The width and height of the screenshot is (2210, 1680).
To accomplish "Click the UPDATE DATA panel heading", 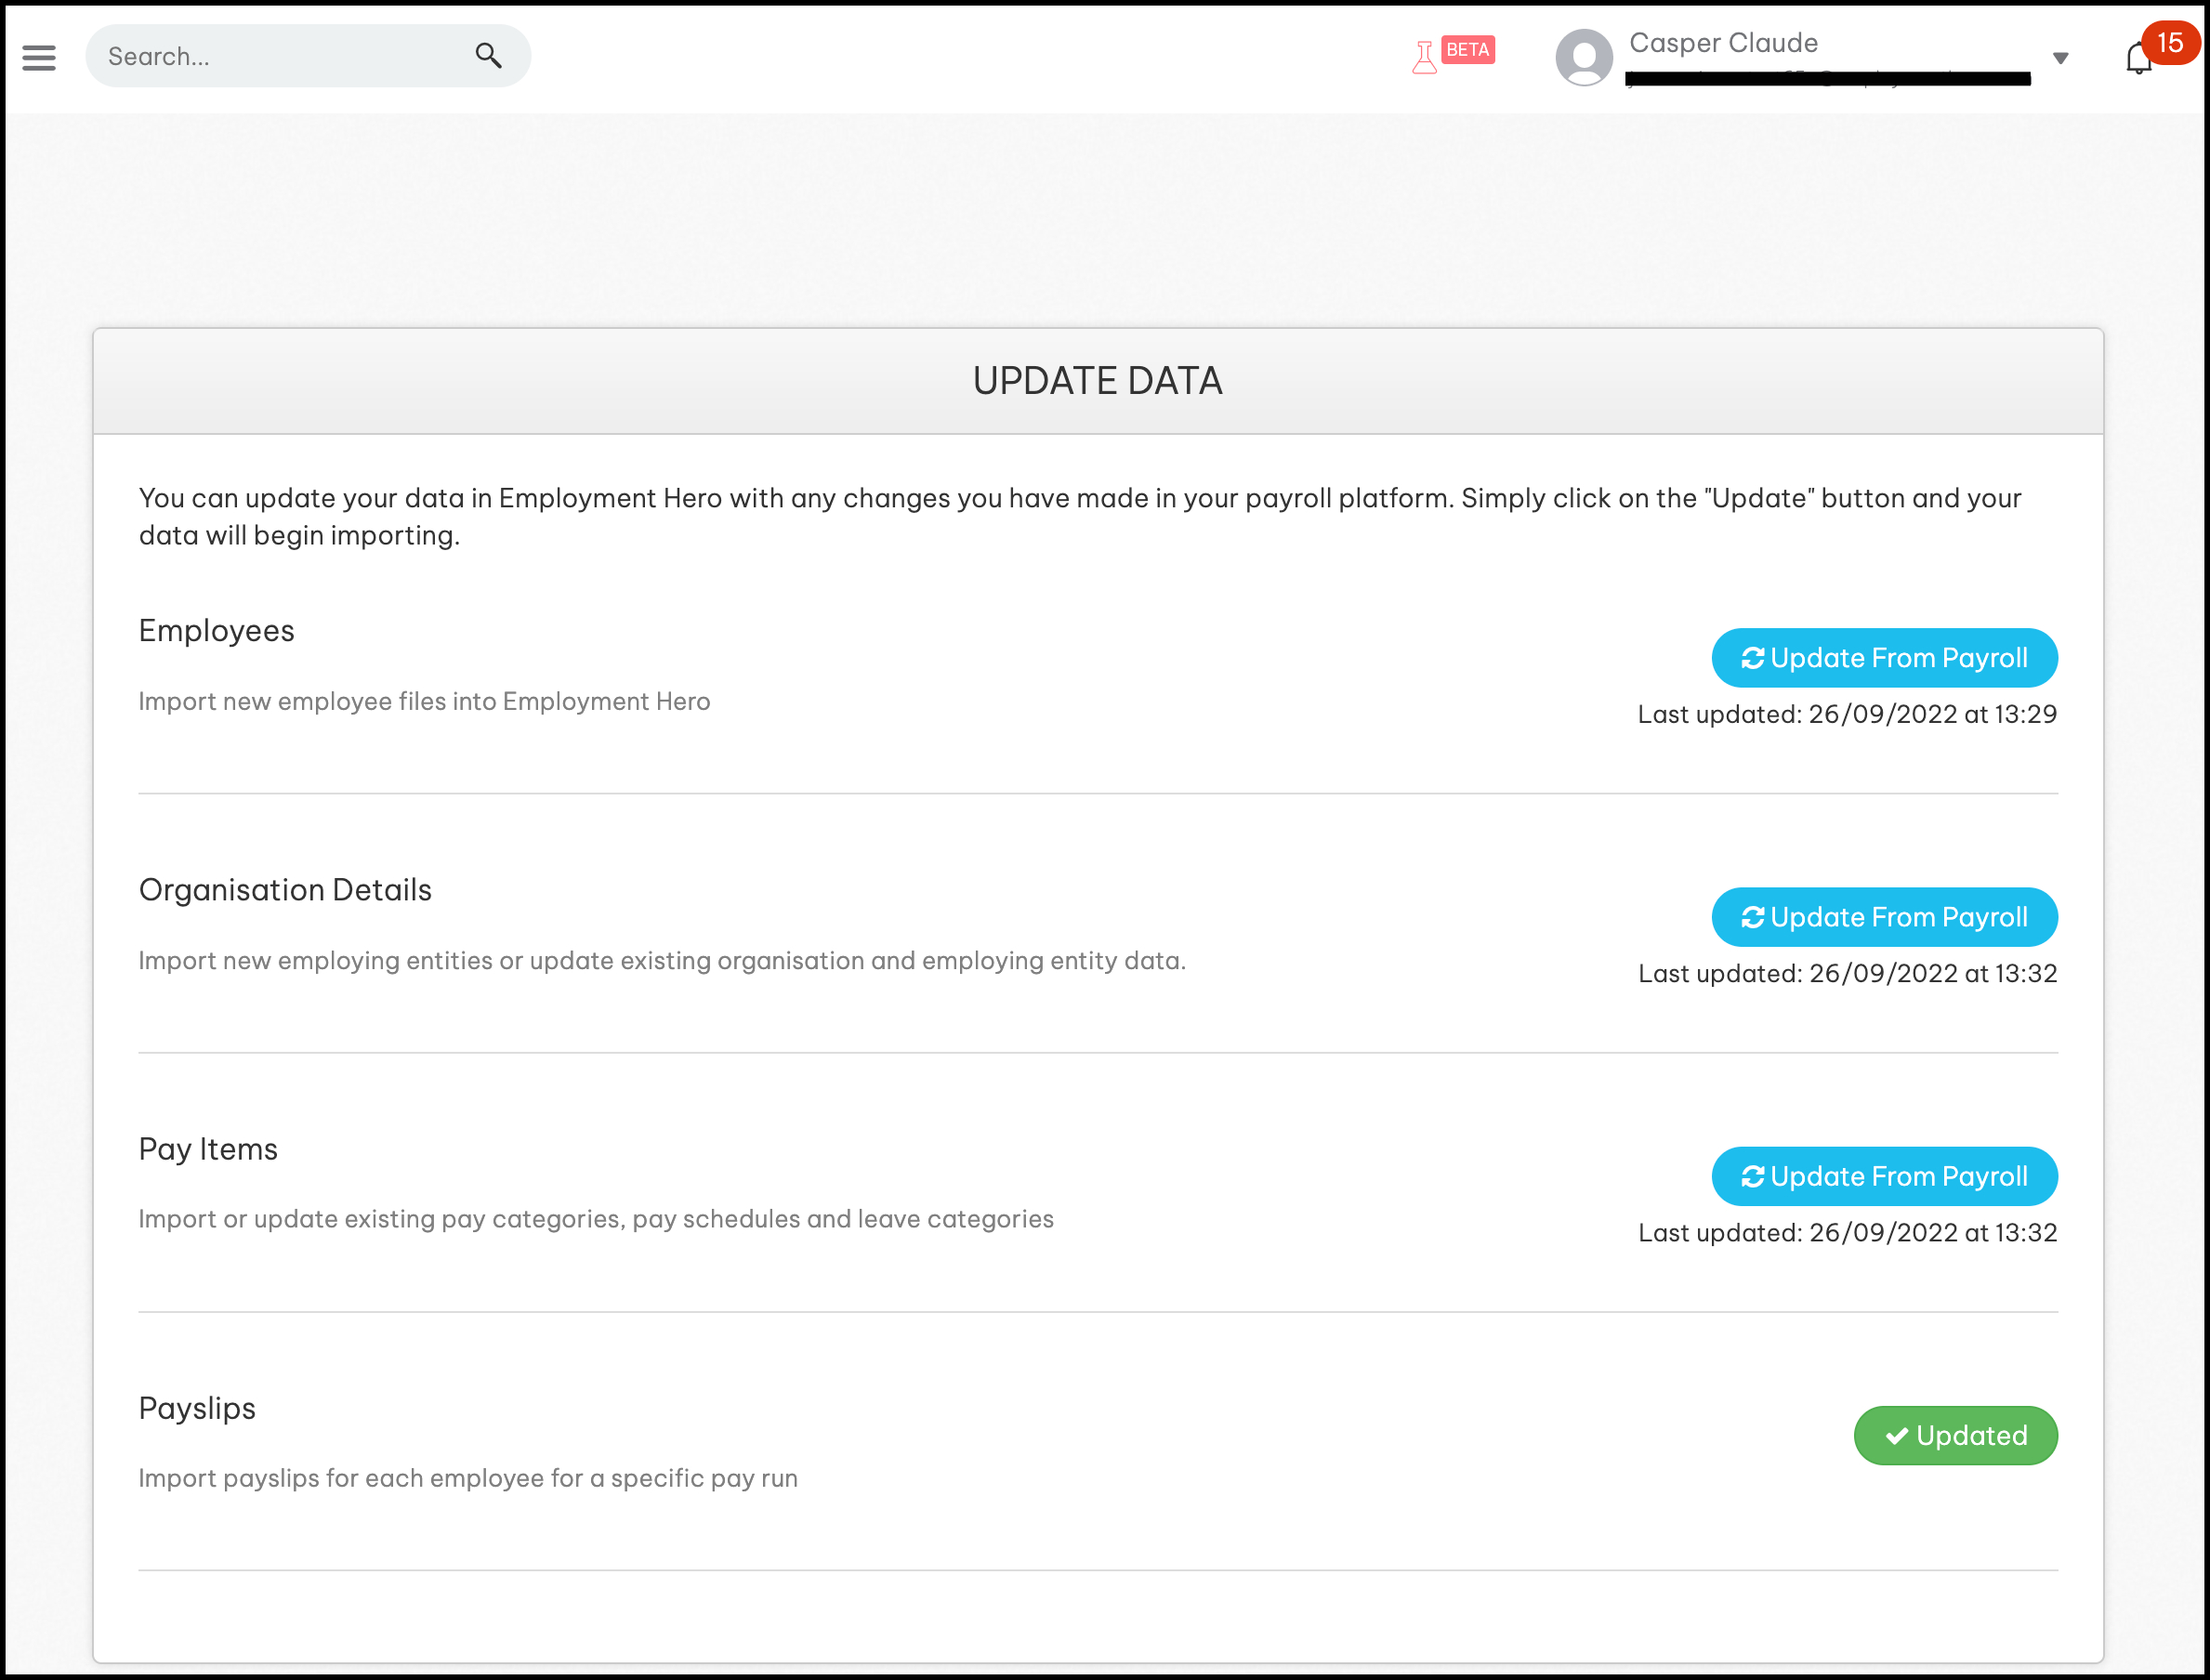I will coord(1097,381).
